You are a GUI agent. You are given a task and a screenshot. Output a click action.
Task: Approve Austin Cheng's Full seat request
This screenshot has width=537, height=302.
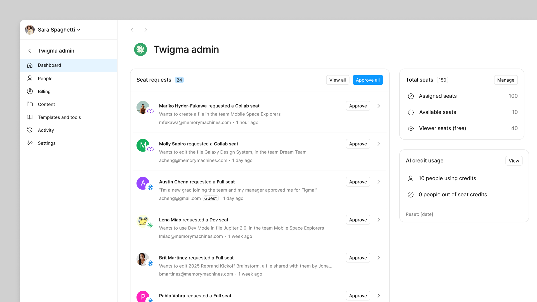(358, 182)
